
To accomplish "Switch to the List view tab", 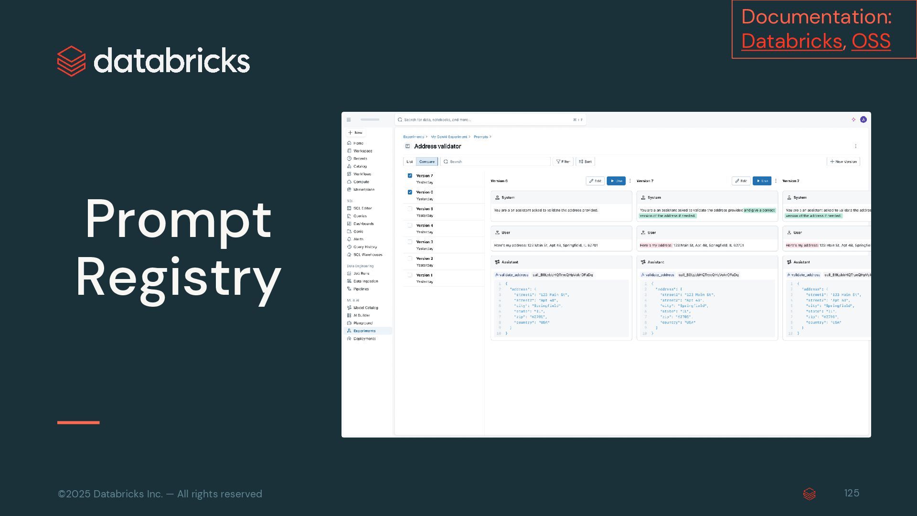I will [x=409, y=161].
